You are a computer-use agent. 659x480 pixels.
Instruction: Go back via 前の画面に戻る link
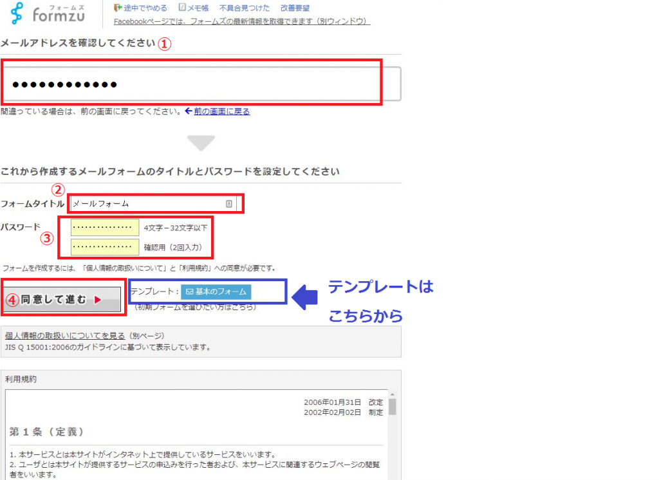tap(222, 111)
